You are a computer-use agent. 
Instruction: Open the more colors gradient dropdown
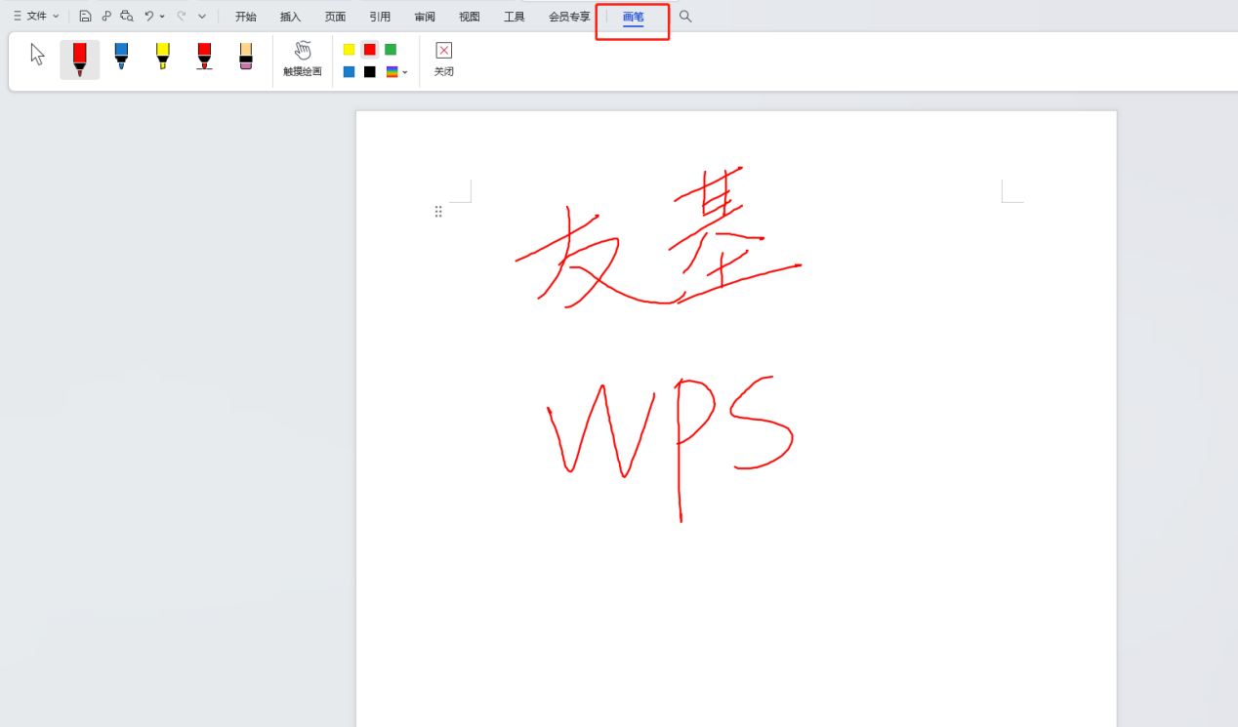click(396, 72)
